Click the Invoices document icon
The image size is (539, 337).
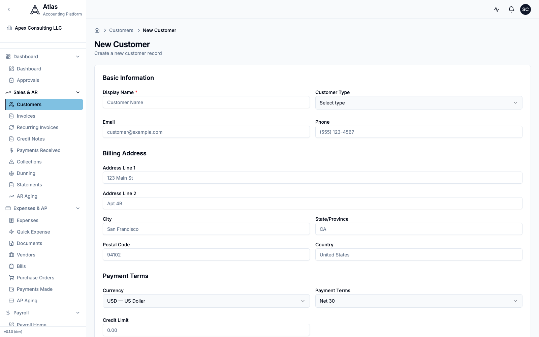11,116
